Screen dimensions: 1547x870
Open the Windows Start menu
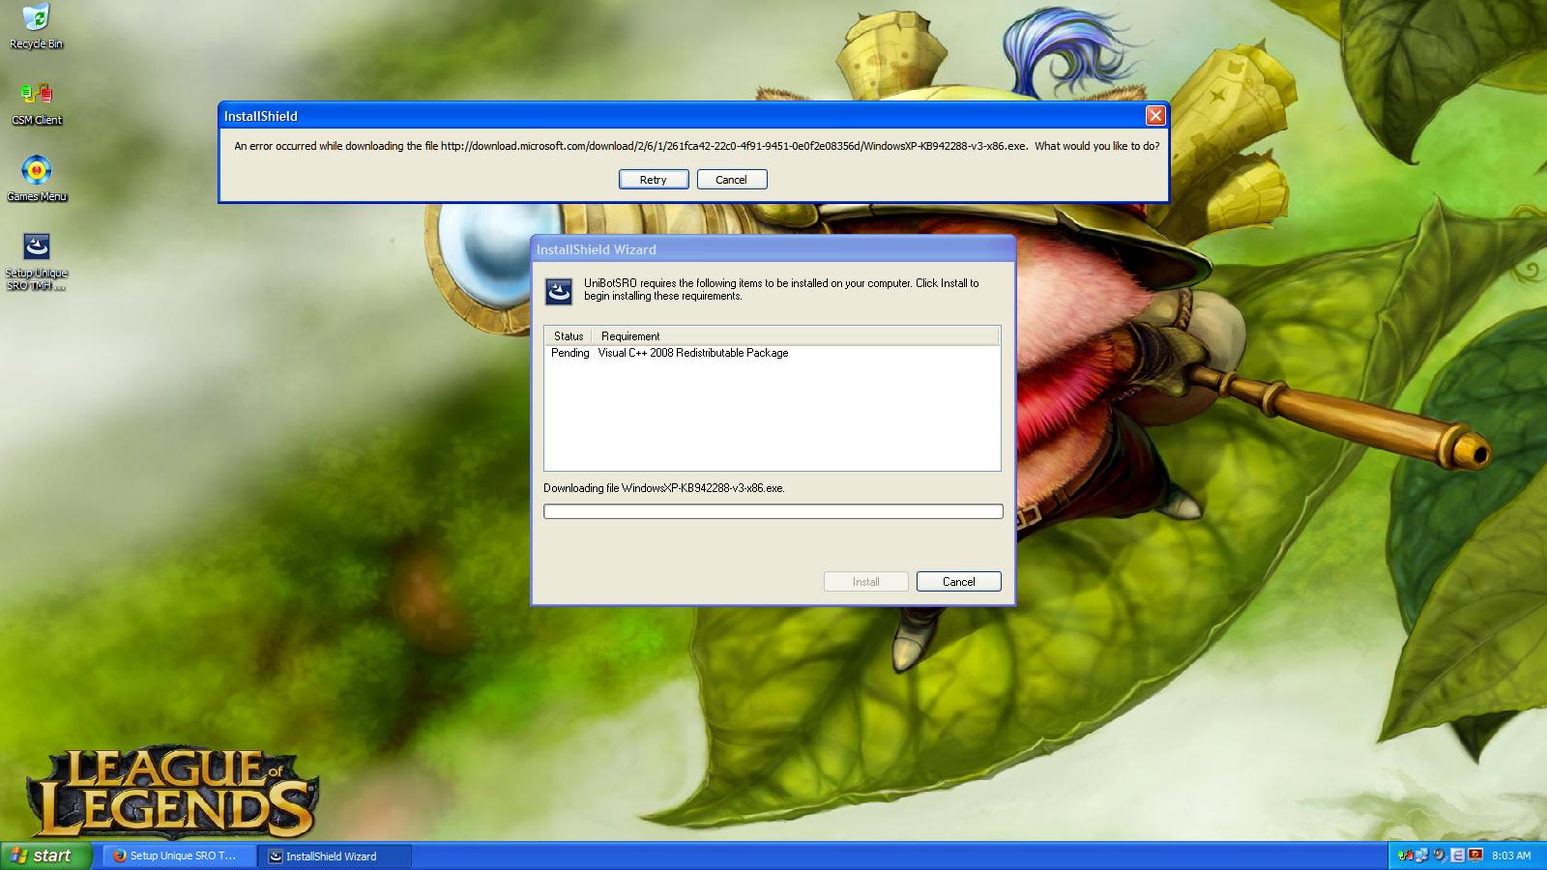coord(45,855)
